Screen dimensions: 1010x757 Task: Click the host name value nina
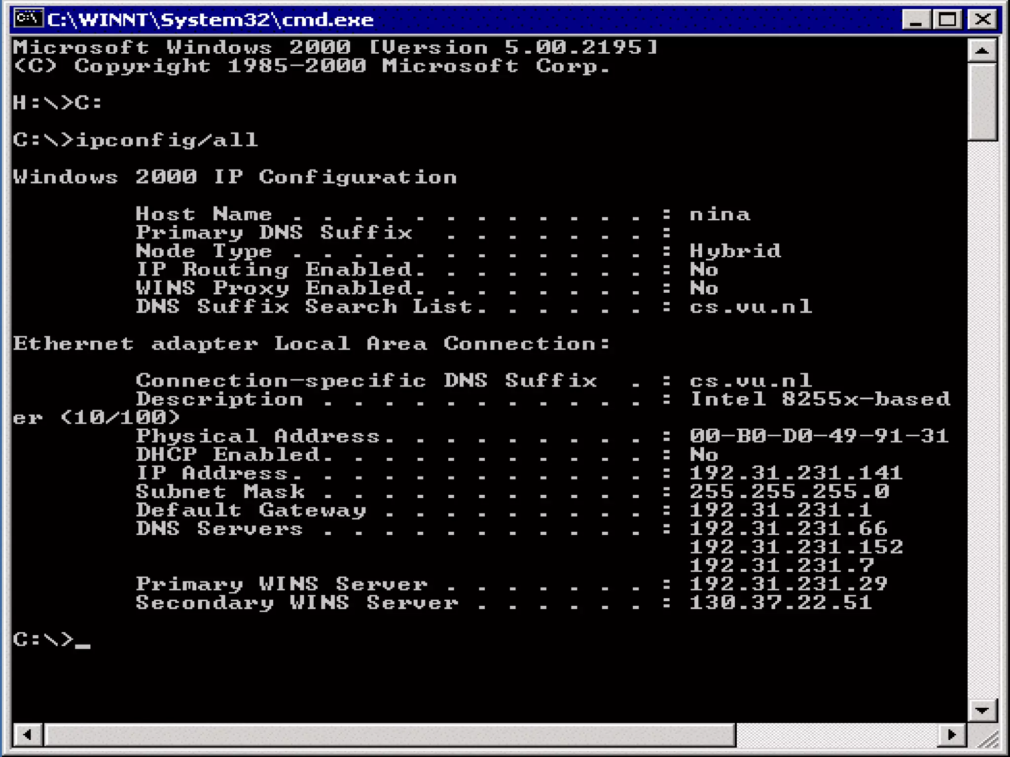point(720,214)
